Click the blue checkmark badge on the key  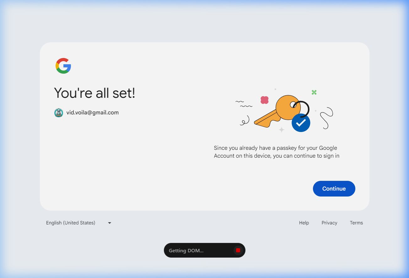(301, 123)
